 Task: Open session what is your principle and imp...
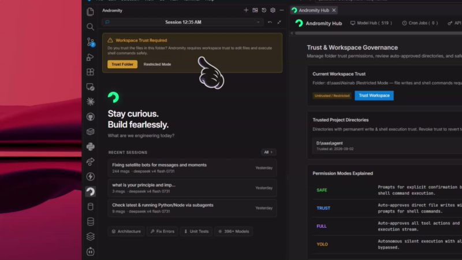192,188
